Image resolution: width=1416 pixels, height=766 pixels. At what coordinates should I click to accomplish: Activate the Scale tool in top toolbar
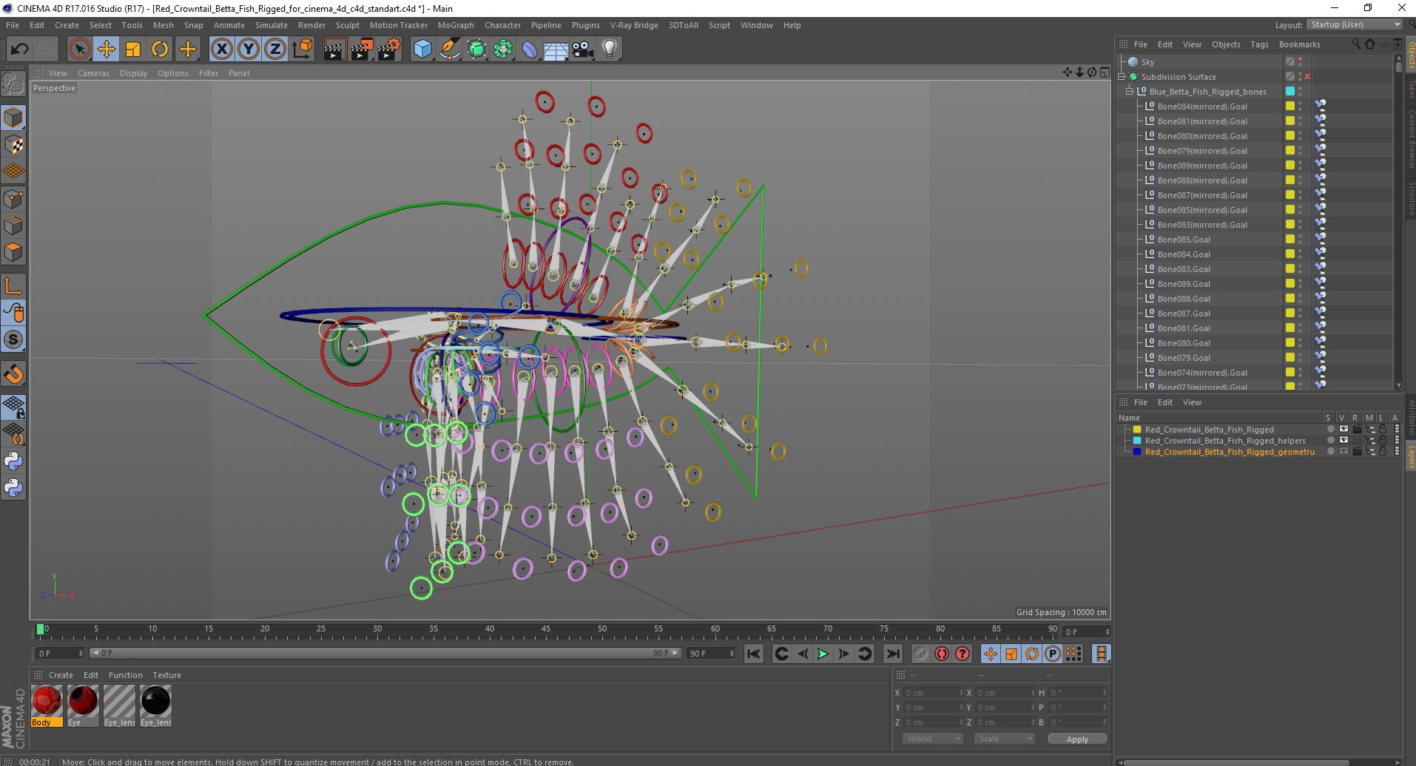(133, 50)
